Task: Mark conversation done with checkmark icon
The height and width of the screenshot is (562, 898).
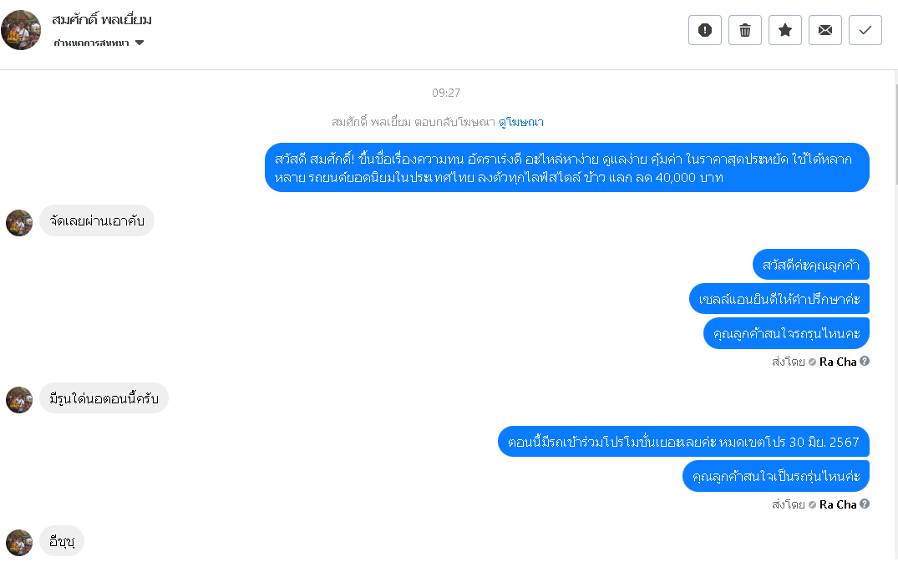Action: [x=865, y=30]
